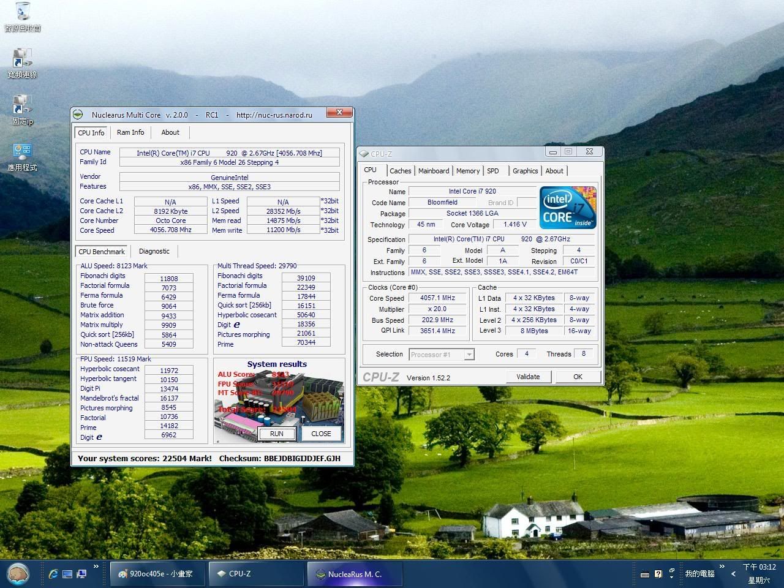Click the Multi Thread Prime score 70344
The image size is (784, 588).
306,342
